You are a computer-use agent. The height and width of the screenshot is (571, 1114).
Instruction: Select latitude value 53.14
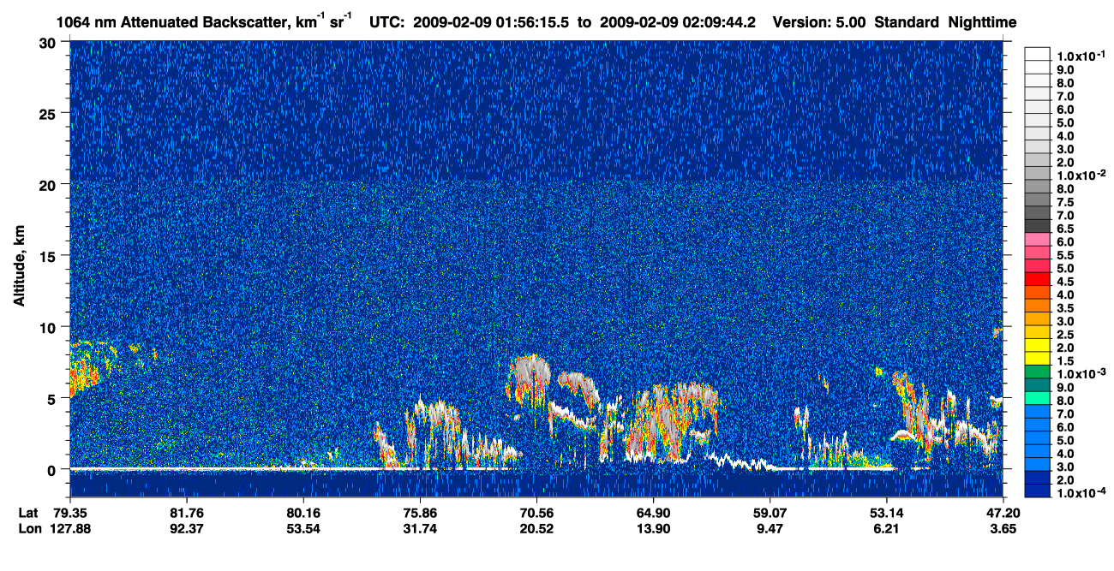pos(886,512)
